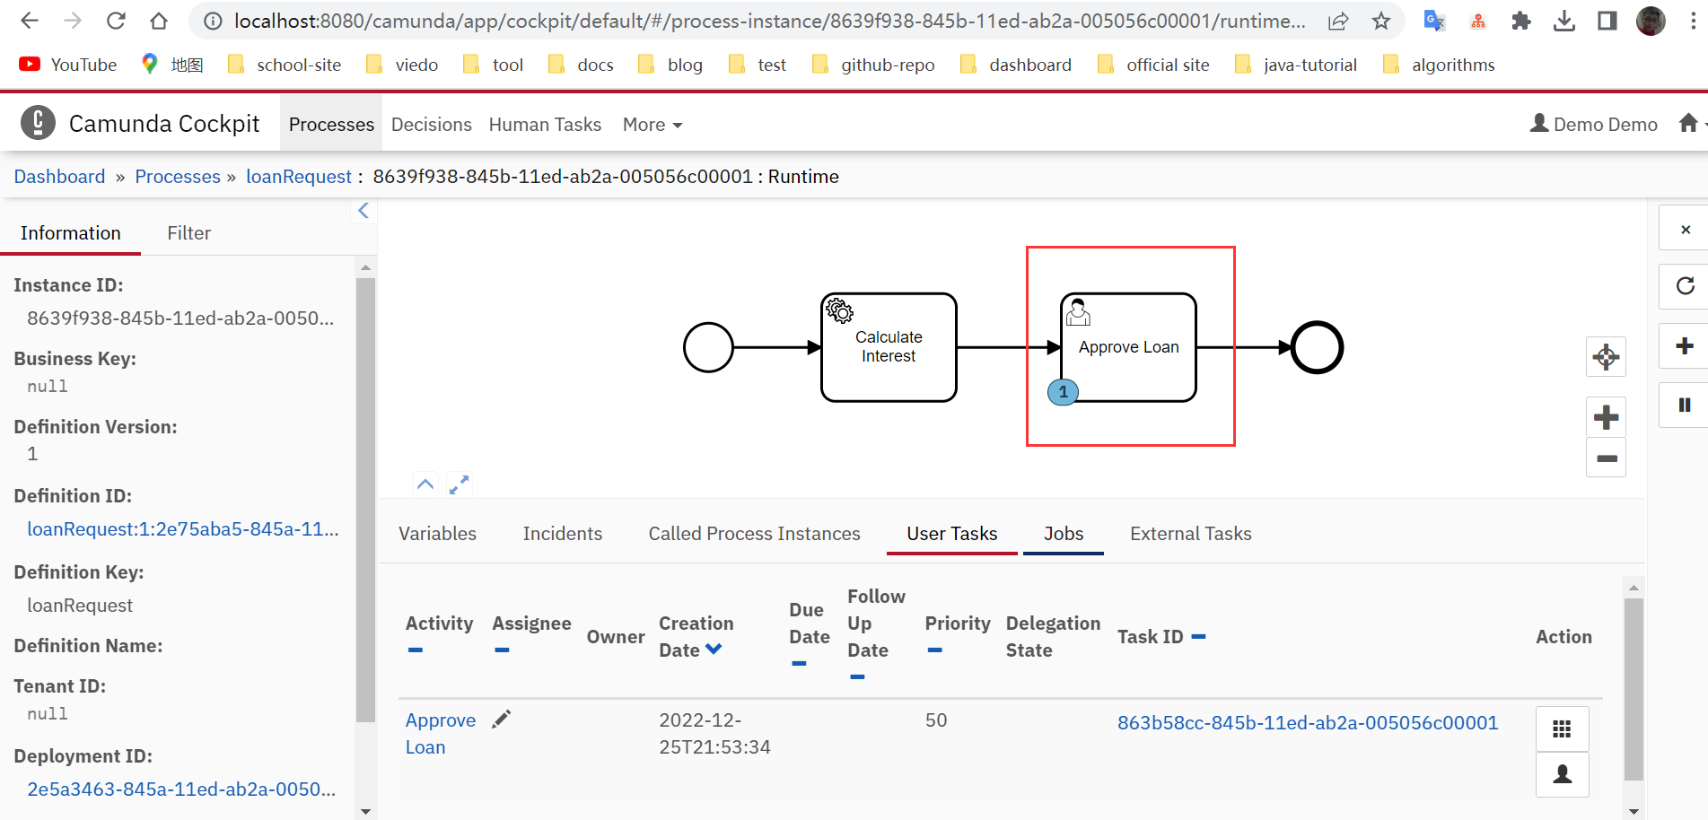Open identity links grid action button
The height and width of the screenshot is (820, 1708).
[x=1562, y=729]
